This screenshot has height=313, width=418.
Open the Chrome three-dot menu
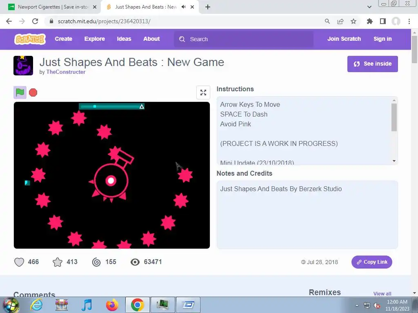[x=409, y=21]
